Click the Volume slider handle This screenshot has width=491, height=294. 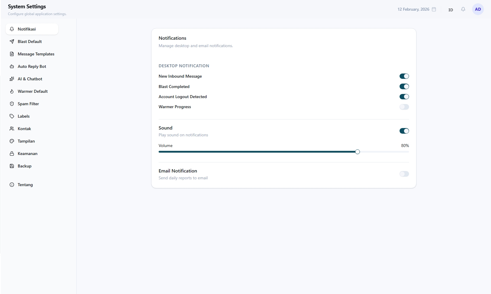358,152
